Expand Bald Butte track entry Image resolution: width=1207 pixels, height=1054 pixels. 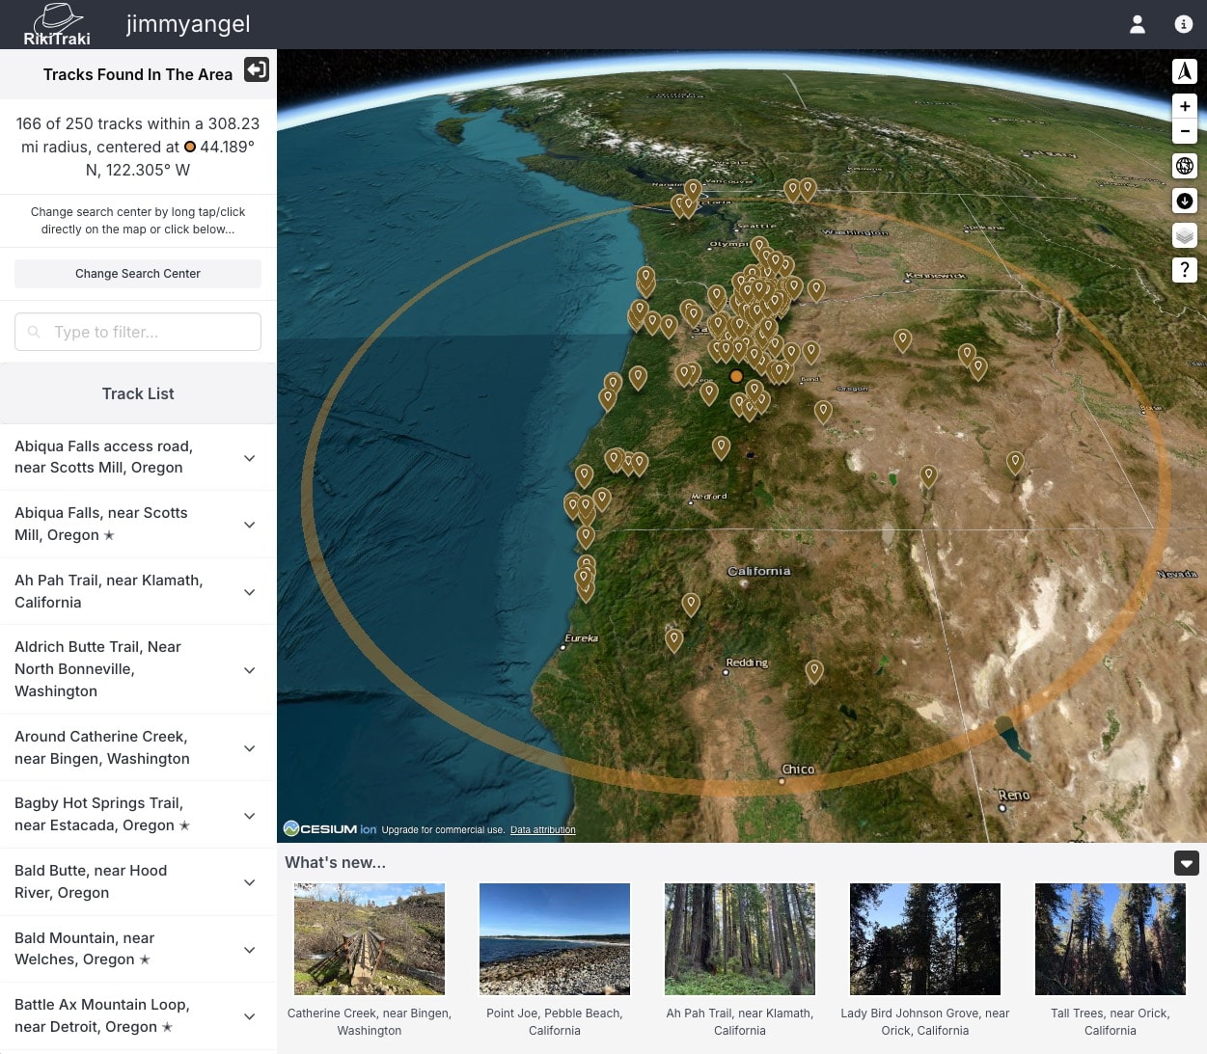249,882
